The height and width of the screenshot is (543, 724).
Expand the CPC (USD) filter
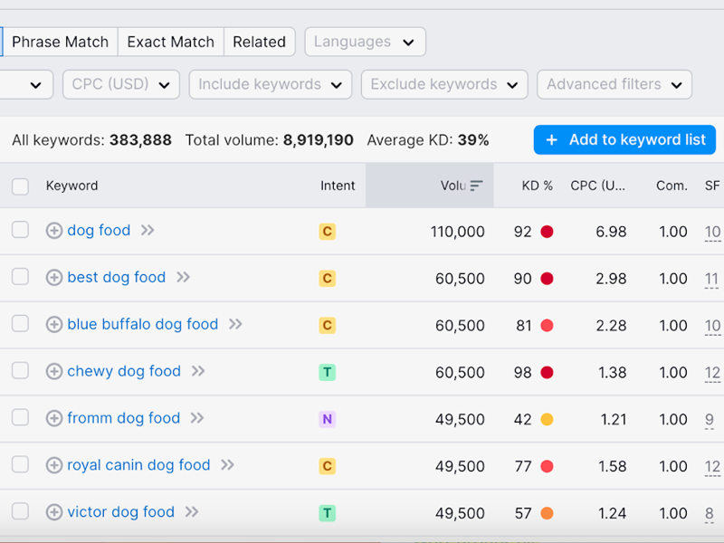[120, 84]
